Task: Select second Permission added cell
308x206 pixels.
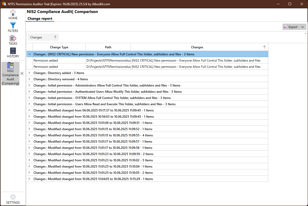Action: point(59,67)
